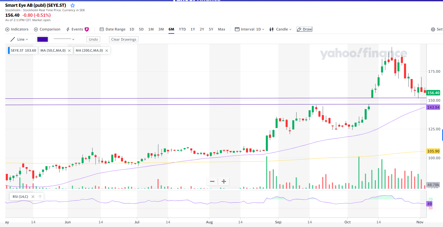Select the 1D range

tap(132, 29)
